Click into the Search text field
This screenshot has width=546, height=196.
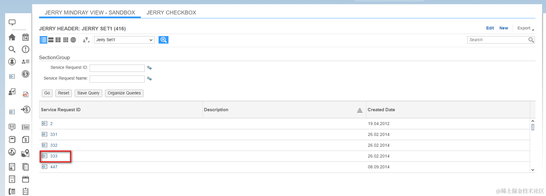coord(498,40)
